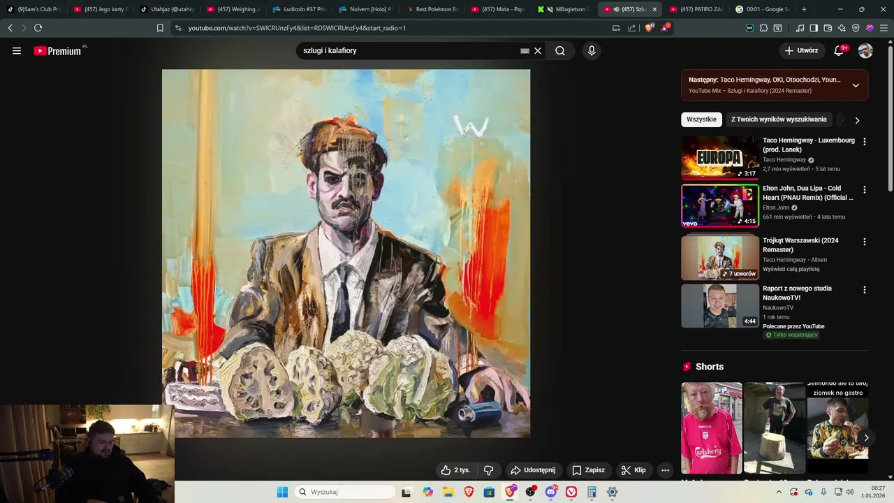Open Taco Hemingway channel under Luxembourg
This screenshot has width=894, height=503.
coord(784,160)
